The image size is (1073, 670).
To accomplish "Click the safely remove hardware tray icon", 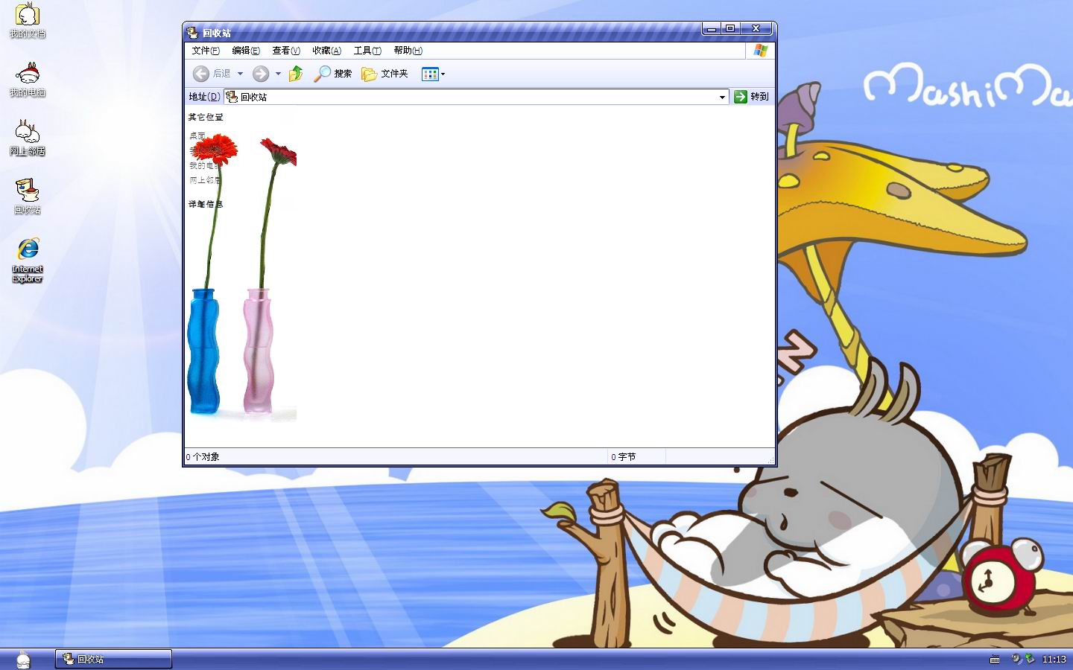I will (1030, 659).
